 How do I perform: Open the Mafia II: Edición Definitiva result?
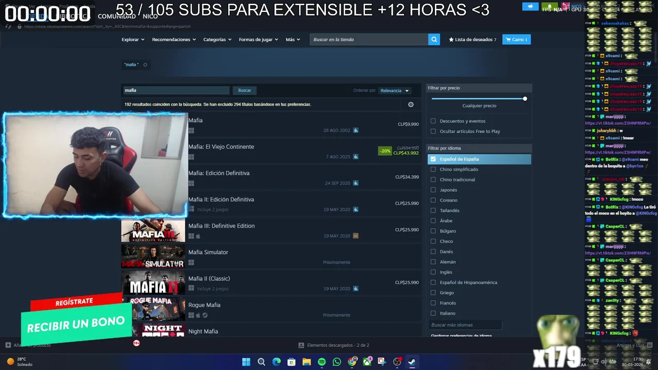tap(271, 204)
